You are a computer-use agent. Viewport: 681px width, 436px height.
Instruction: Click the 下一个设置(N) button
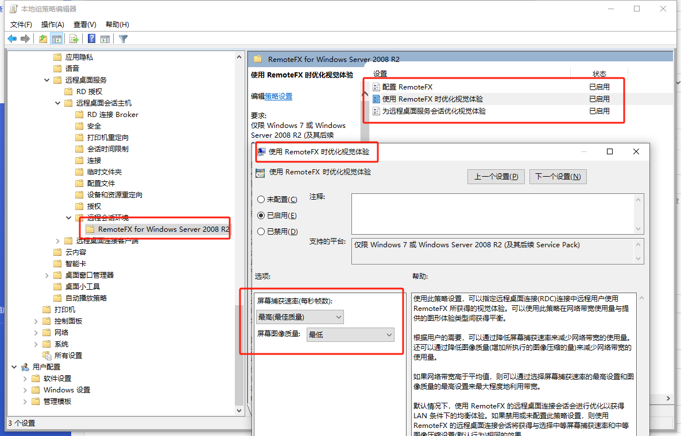pos(558,177)
